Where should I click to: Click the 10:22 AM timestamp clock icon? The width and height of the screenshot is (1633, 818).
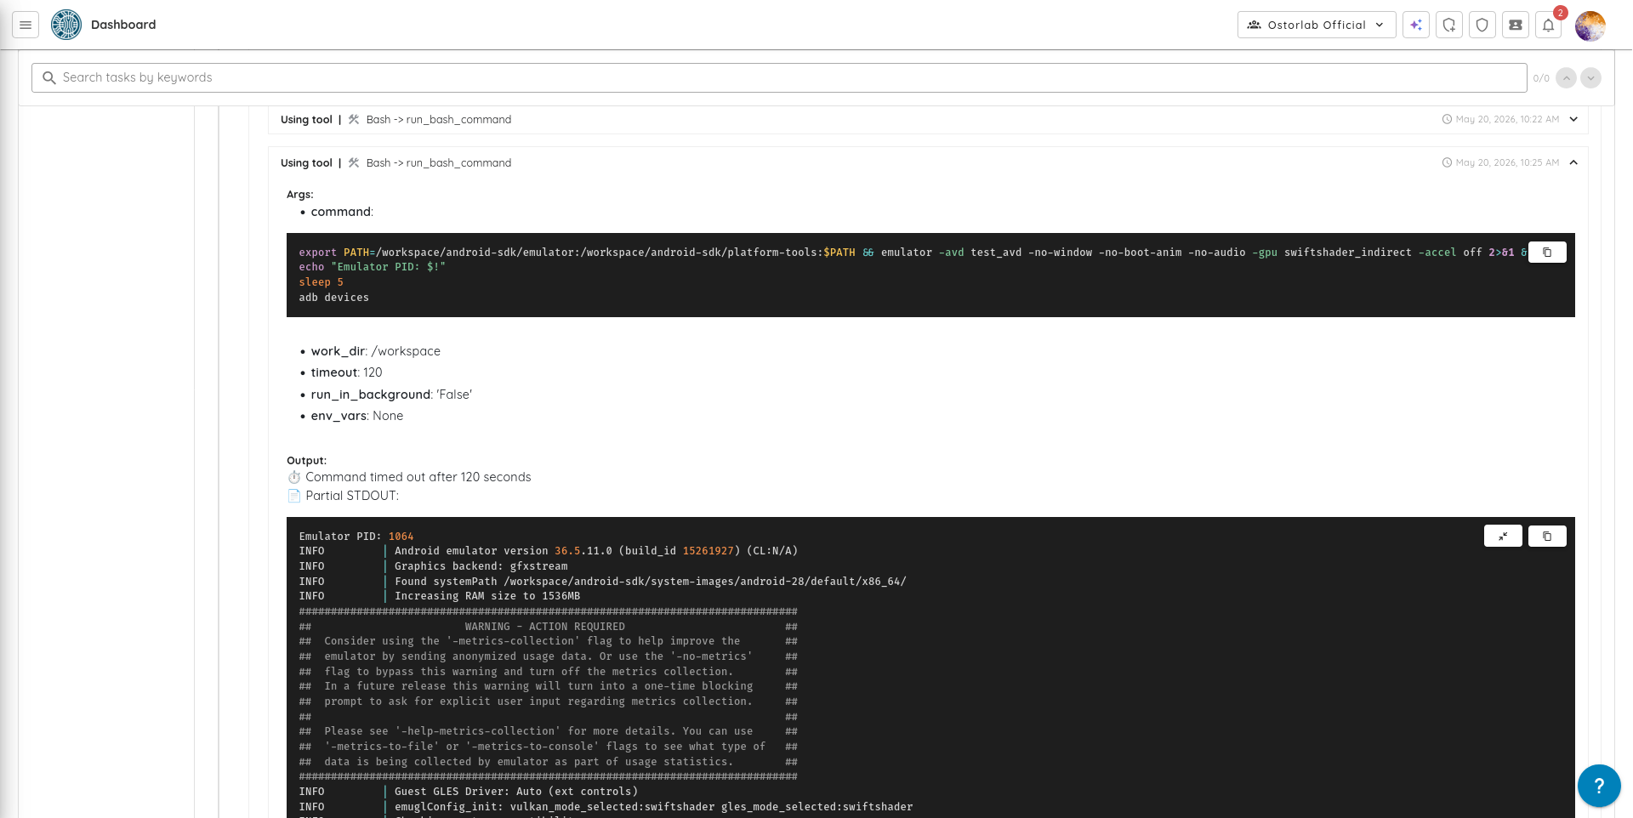click(1447, 119)
